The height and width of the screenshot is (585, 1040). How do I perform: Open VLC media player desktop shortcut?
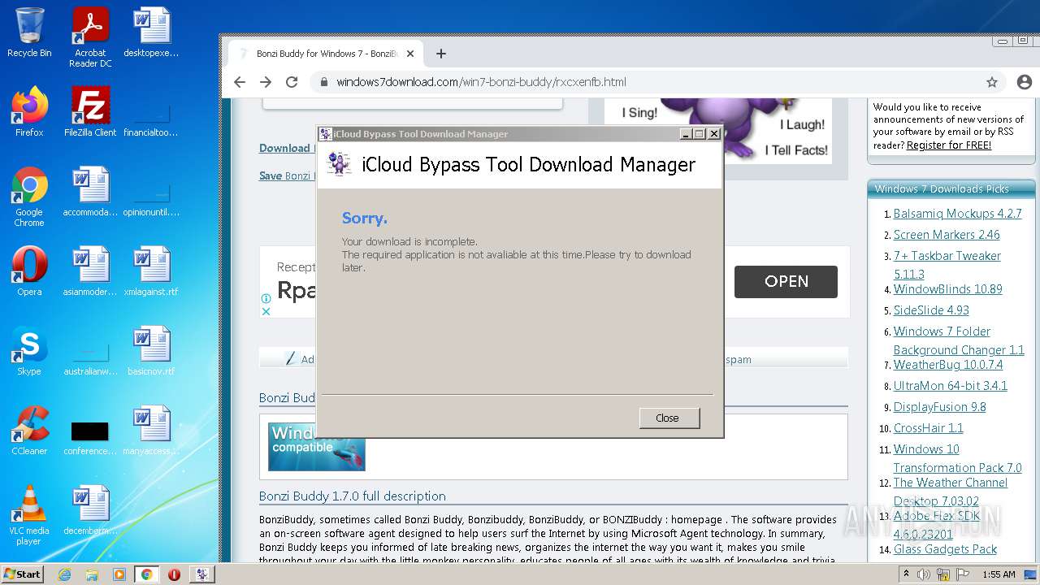pyautogui.click(x=29, y=515)
